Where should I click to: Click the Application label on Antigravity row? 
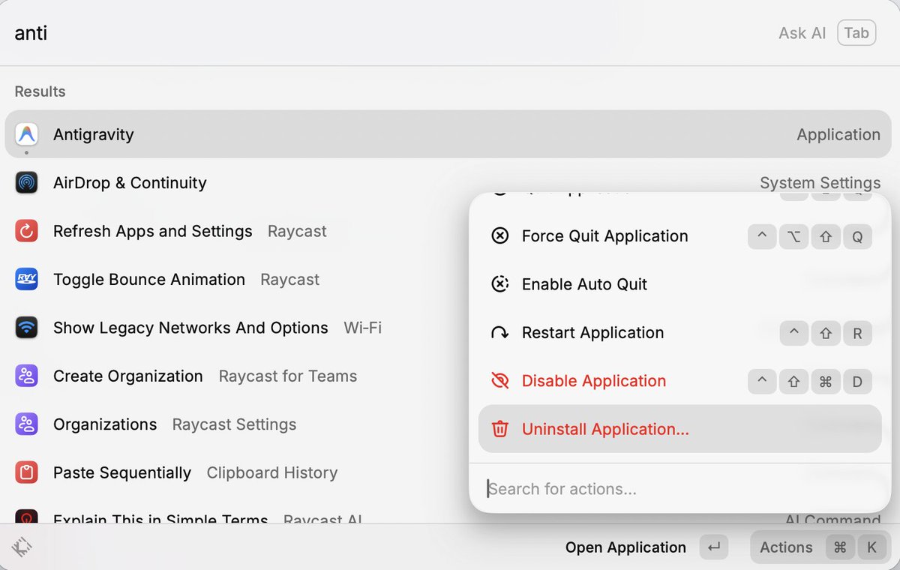pos(838,135)
